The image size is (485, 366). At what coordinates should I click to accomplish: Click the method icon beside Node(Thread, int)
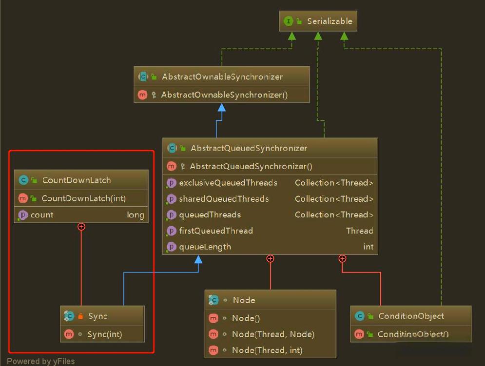(x=213, y=350)
